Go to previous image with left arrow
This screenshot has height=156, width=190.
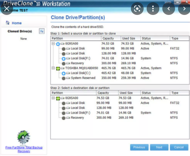click(x=169, y=9)
